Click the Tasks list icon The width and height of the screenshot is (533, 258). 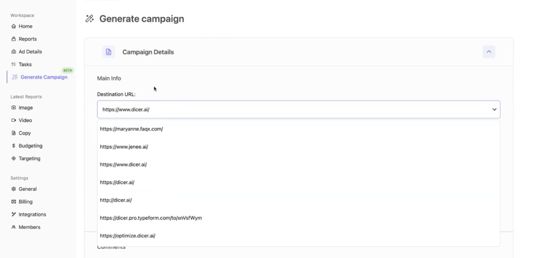tap(14, 64)
